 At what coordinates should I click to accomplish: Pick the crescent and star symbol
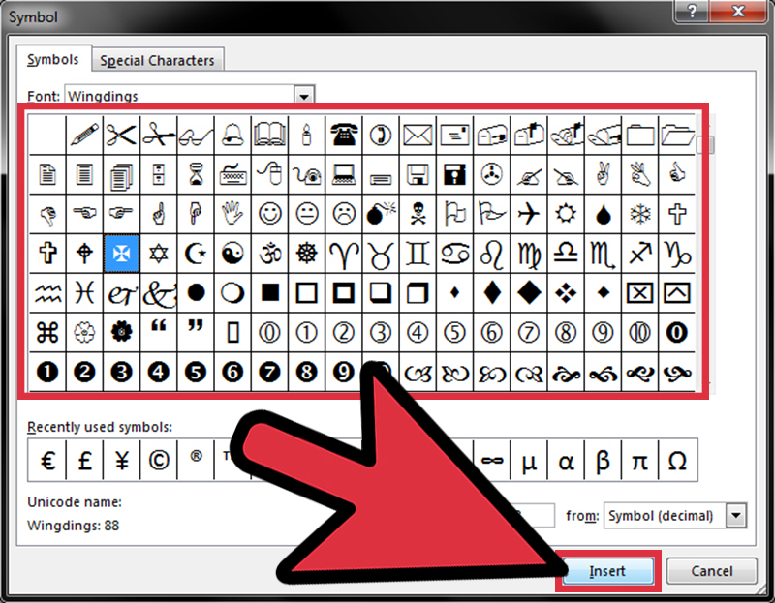pos(196,254)
